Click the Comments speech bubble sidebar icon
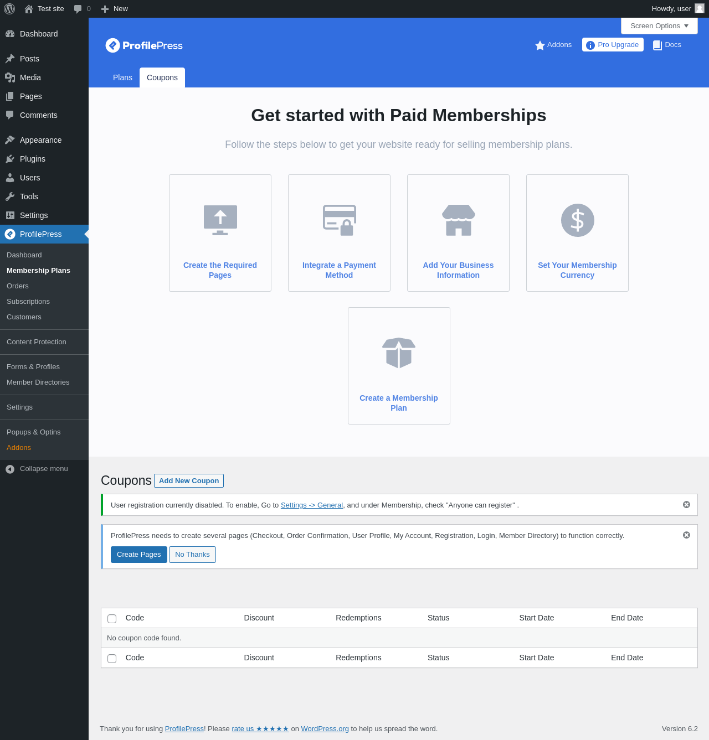Screen dimensions: 709x740 [10, 115]
